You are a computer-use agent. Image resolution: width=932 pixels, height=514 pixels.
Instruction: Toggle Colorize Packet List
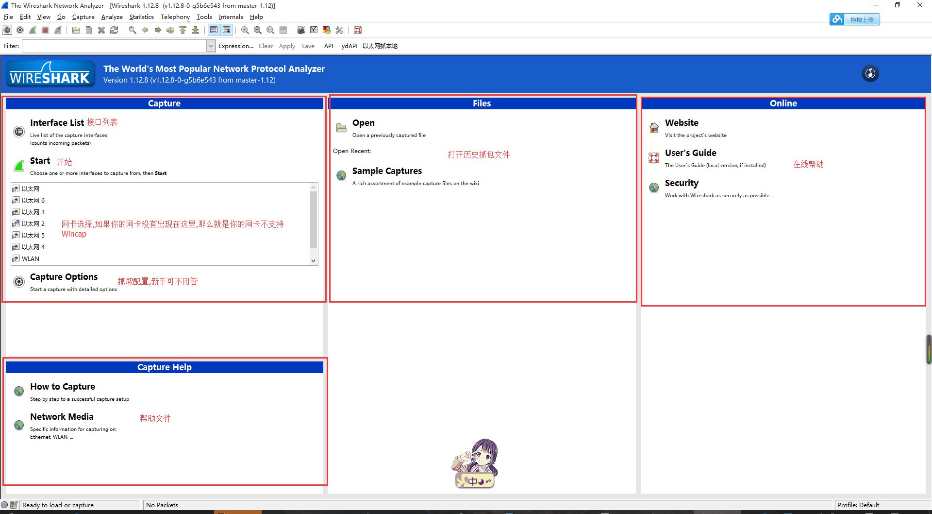point(214,30)
